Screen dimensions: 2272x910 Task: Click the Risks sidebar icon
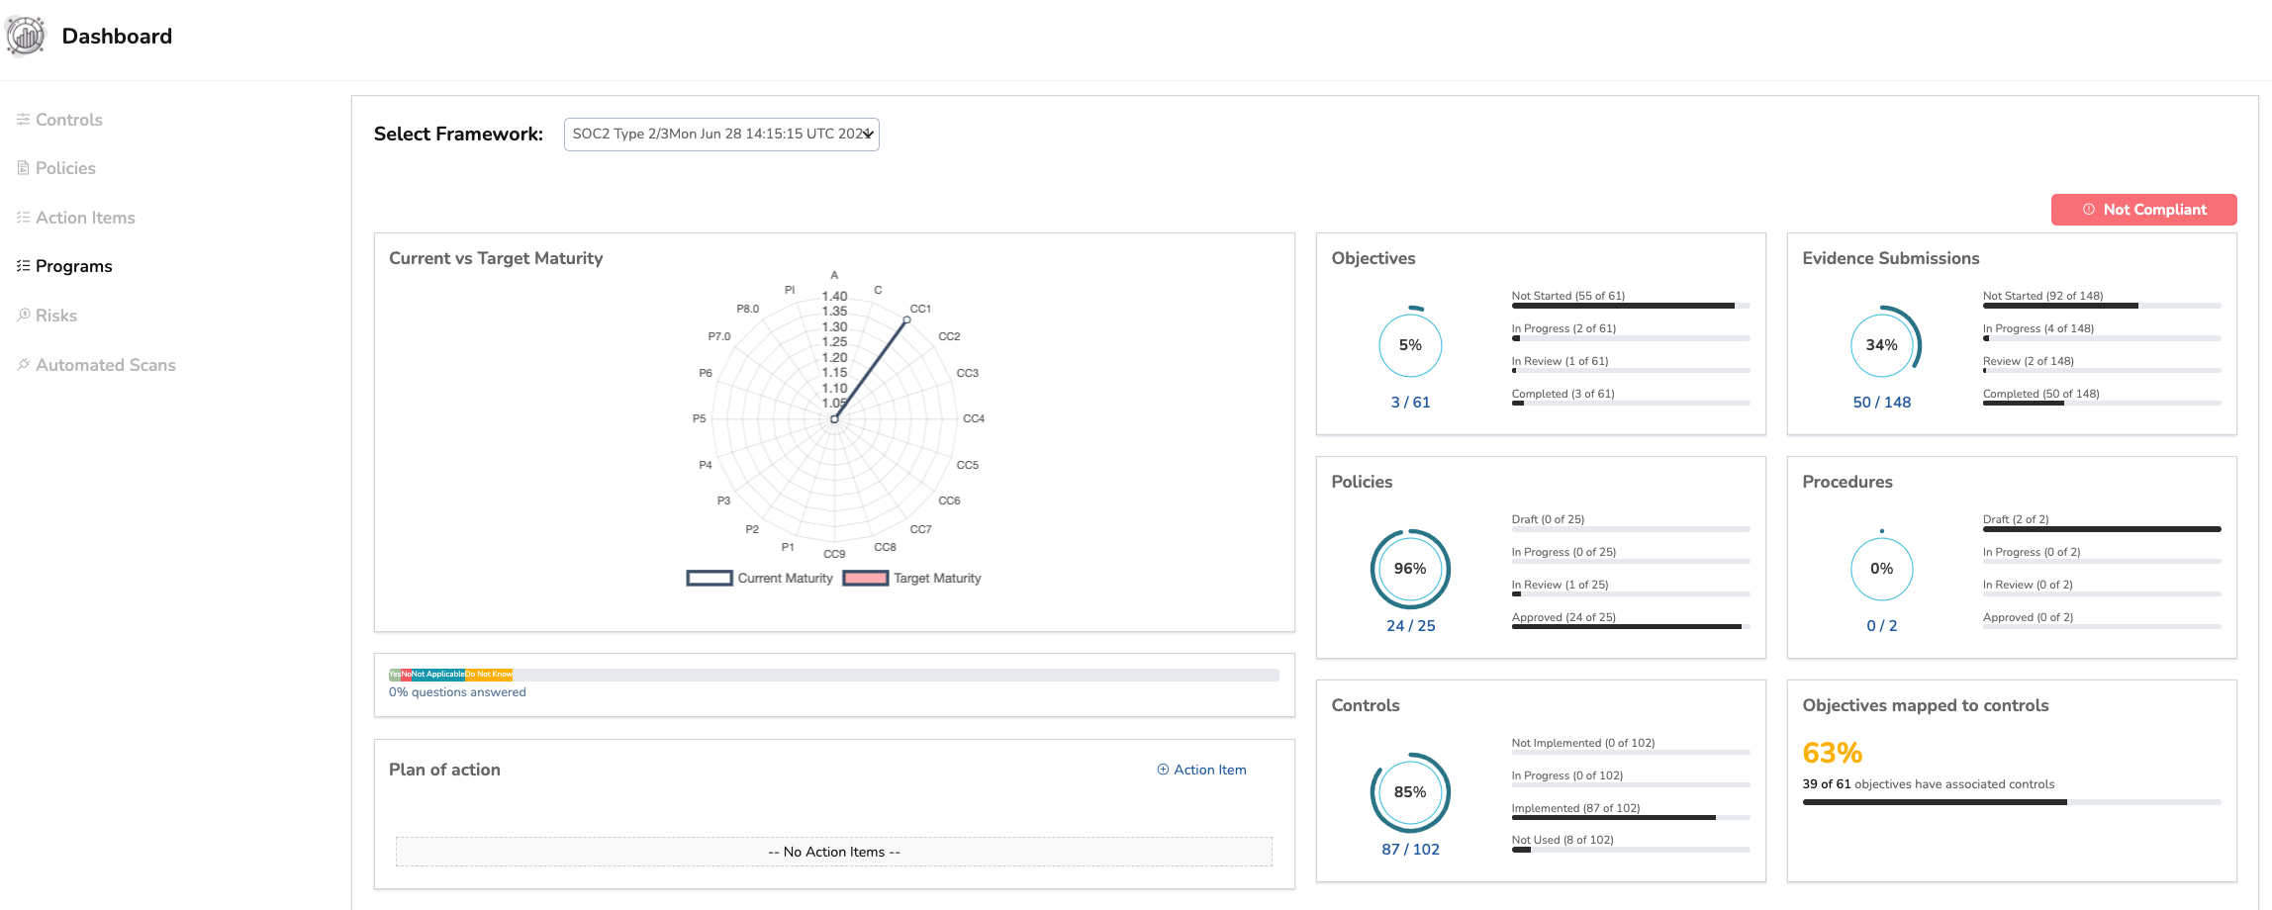coord(23,316)
